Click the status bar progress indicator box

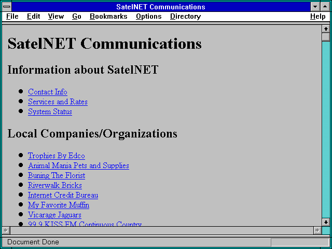pyautogui.click(x=300, y=242)
